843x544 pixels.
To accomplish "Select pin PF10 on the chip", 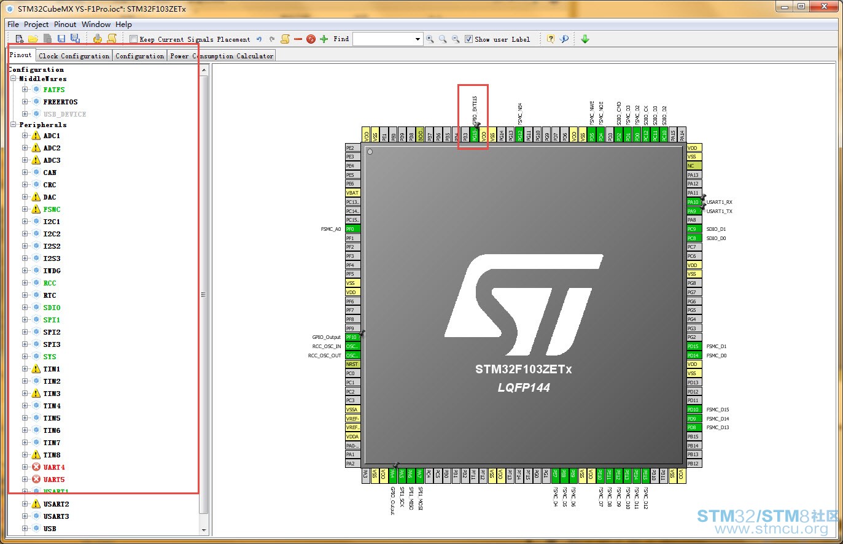I will pyautogui.click(x=352, y=337).
